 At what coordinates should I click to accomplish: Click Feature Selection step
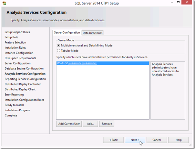[15, 42]
